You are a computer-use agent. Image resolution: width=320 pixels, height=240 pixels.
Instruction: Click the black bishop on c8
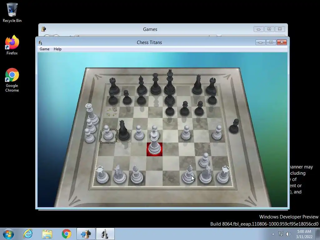142,86
